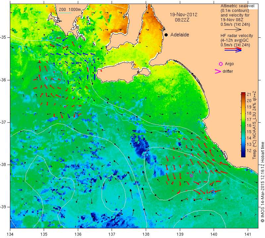Screen dimensions: 265x238
Task: Click the '(0.1m contours)' legend text
Action: [235, 11]
